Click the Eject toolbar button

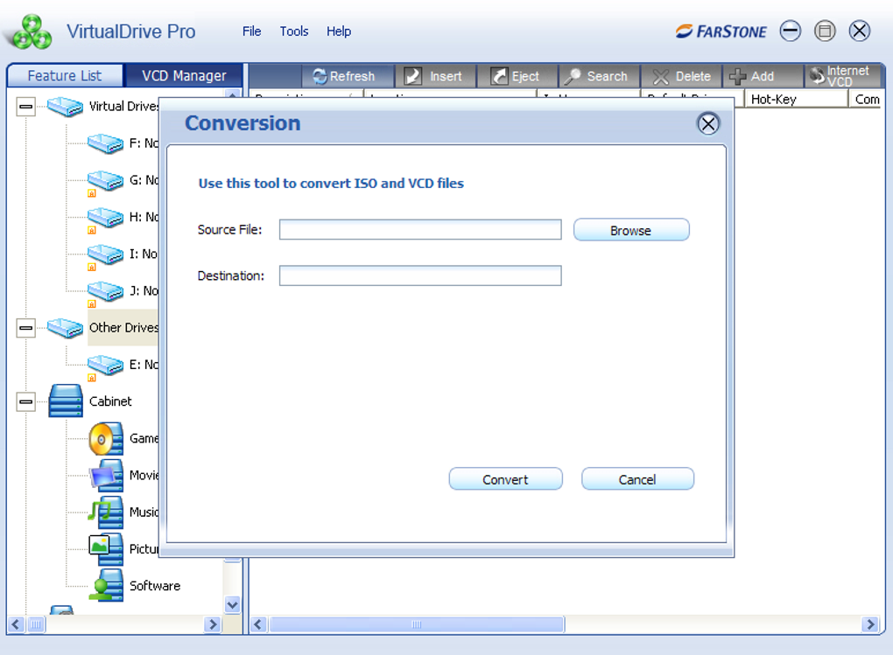click(517, 76)
